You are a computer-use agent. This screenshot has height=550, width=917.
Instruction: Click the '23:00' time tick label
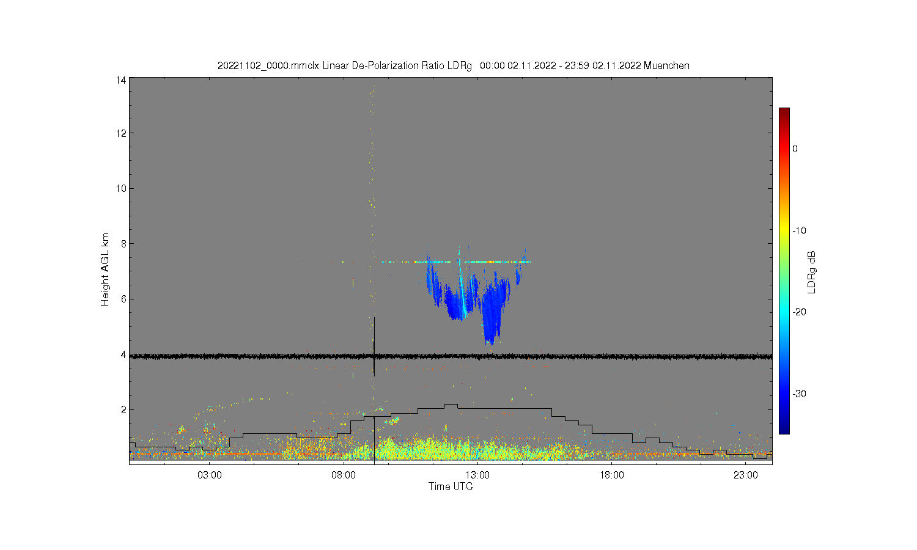pos(745,475)
